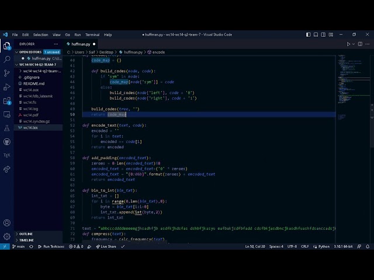This screenshot has height=280, width=374.
Task: Toggle Primary Side Bar layout icon
Action: (x=308, y=35)
